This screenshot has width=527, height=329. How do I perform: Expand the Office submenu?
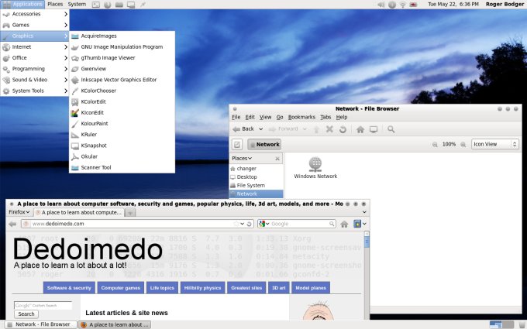pos(35,58)
